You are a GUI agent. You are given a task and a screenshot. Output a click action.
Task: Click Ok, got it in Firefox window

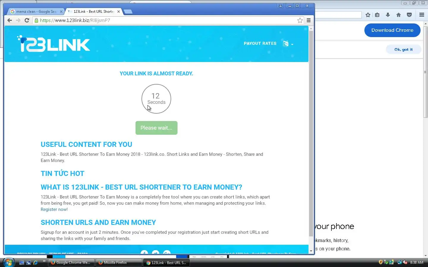(403, 50)
